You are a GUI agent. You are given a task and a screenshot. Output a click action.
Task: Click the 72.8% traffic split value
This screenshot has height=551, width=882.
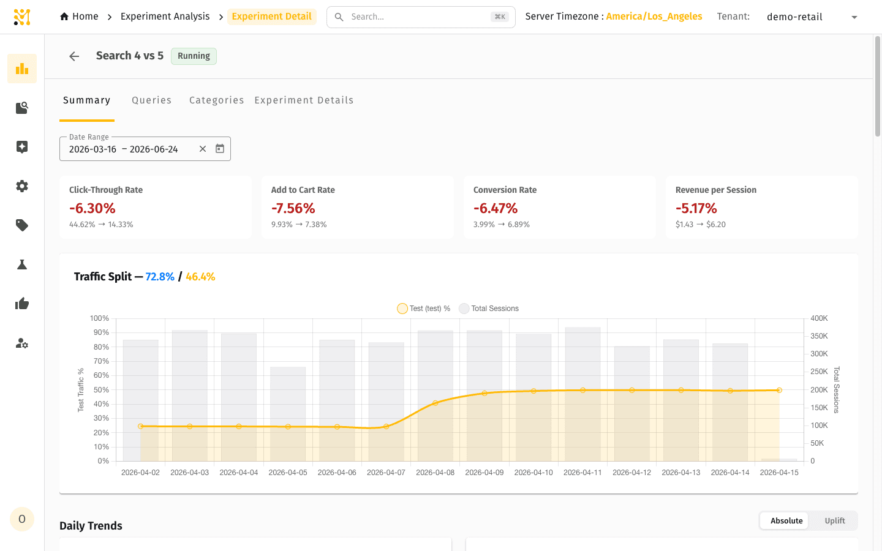pos(160,277)
